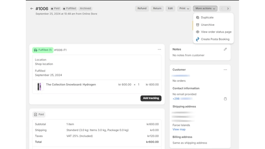265x149 pixels.
Task: Click the receipt icon beside Paid
Action: pos(35,114)
